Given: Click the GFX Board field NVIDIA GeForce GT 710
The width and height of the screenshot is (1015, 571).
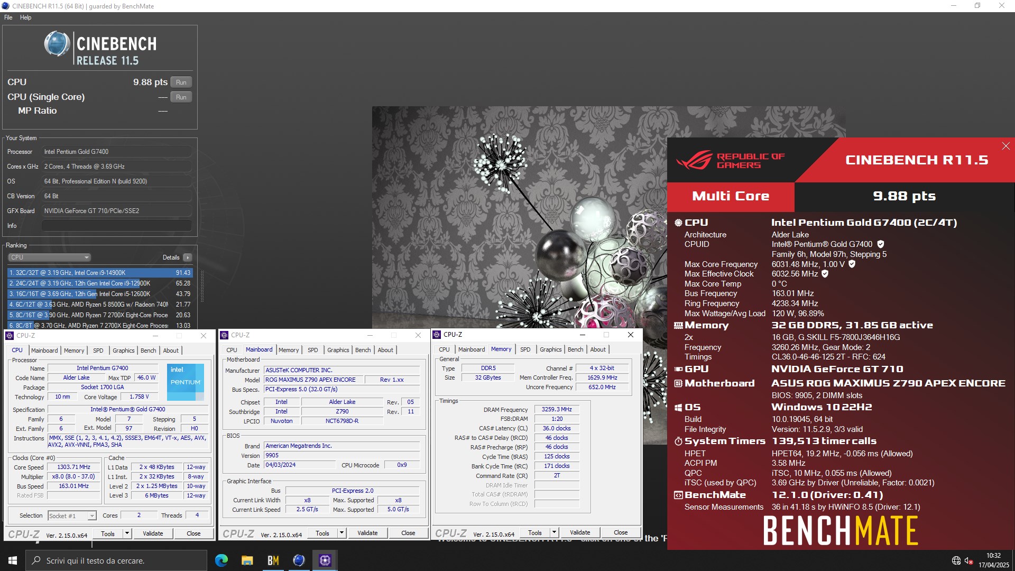Looking at the screenshot, I should 116,211.
